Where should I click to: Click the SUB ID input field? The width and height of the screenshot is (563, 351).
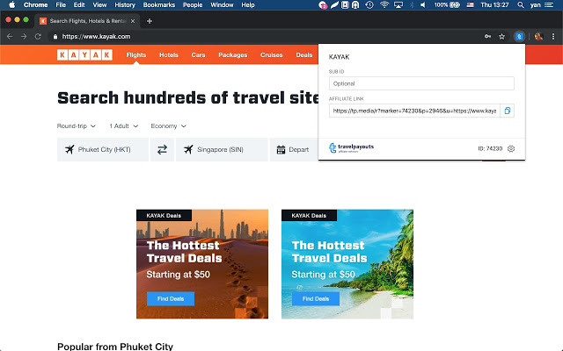421,83
